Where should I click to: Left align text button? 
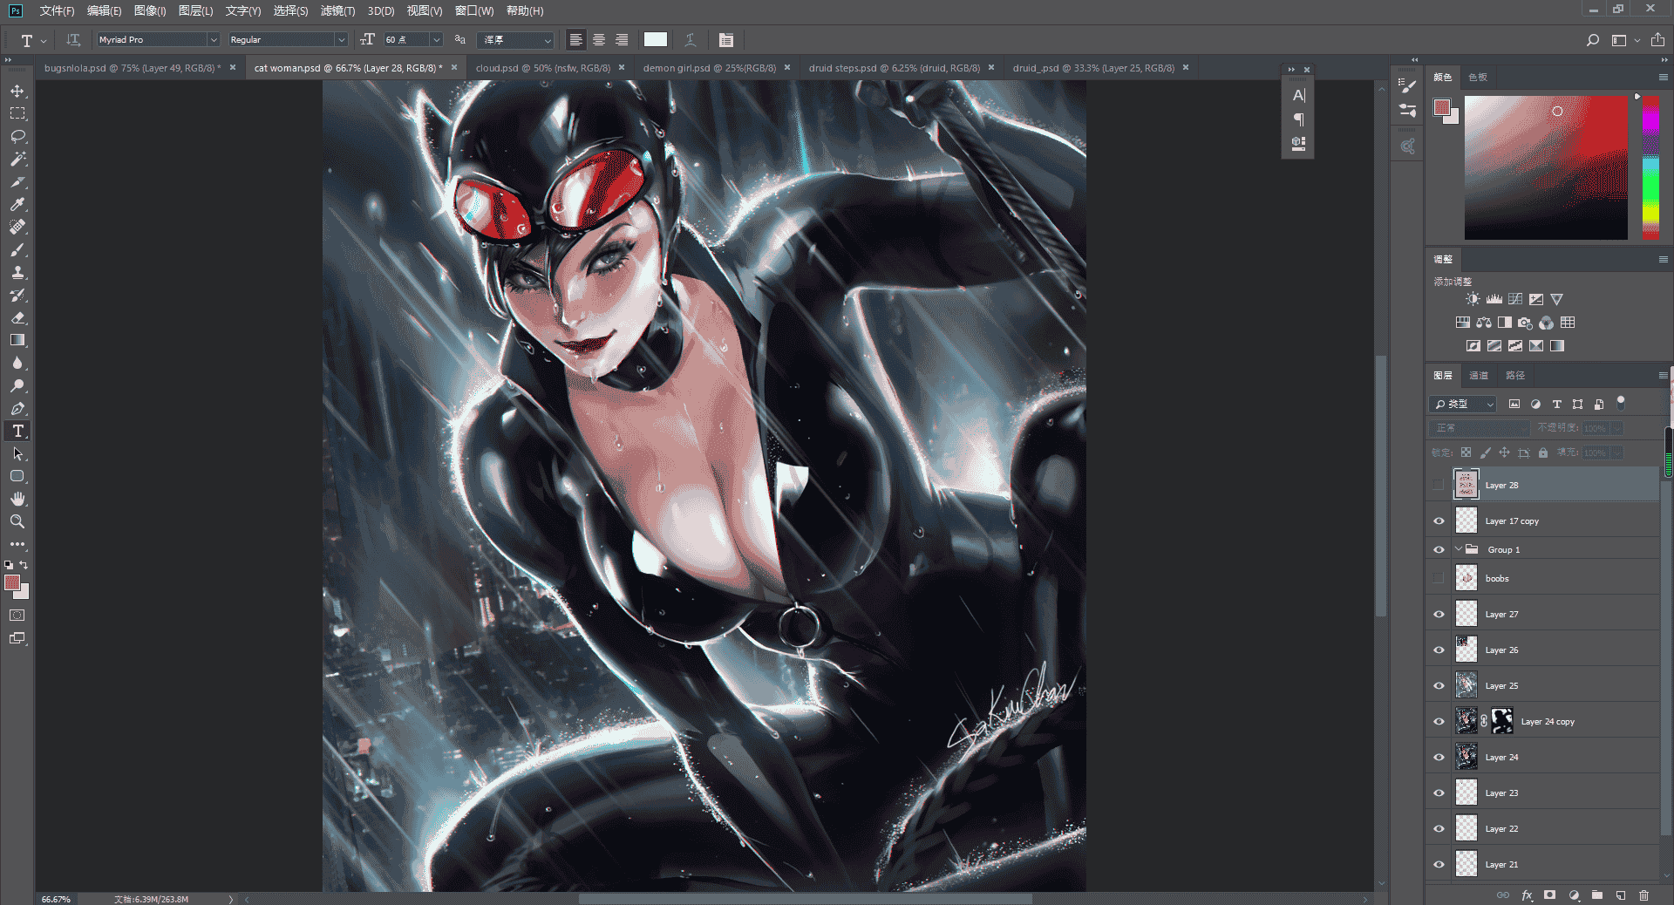tap(575, 39)
